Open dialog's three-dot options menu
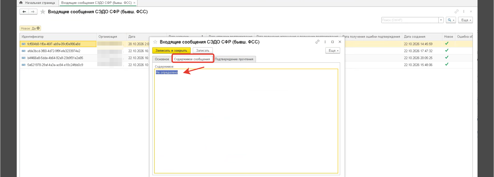 [x=325, y=42]
